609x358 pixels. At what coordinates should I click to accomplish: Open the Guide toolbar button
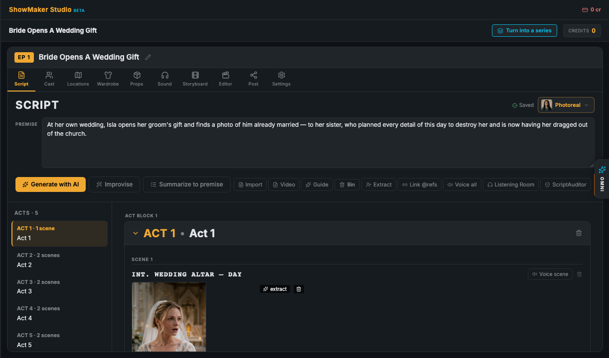pyautogui.click(x=317, y=184)
